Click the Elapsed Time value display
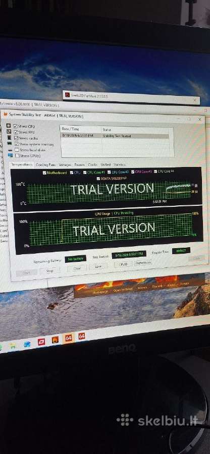 pyautogui.click(x=181, y=250)
